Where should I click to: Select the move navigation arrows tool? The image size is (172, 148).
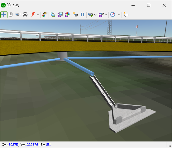pos(4,15)
